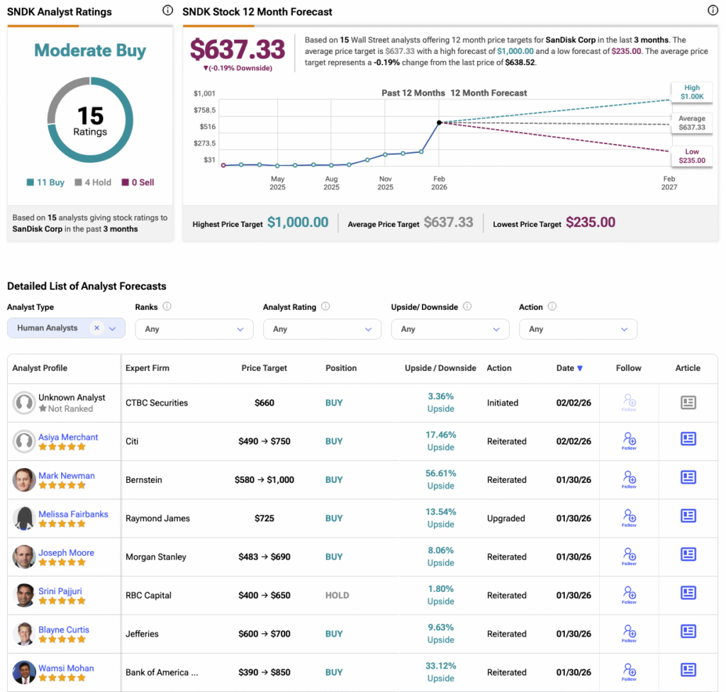Follow analyst Asiya Merchant
This screenshot has width=726, height=692.
click(629, 440)
